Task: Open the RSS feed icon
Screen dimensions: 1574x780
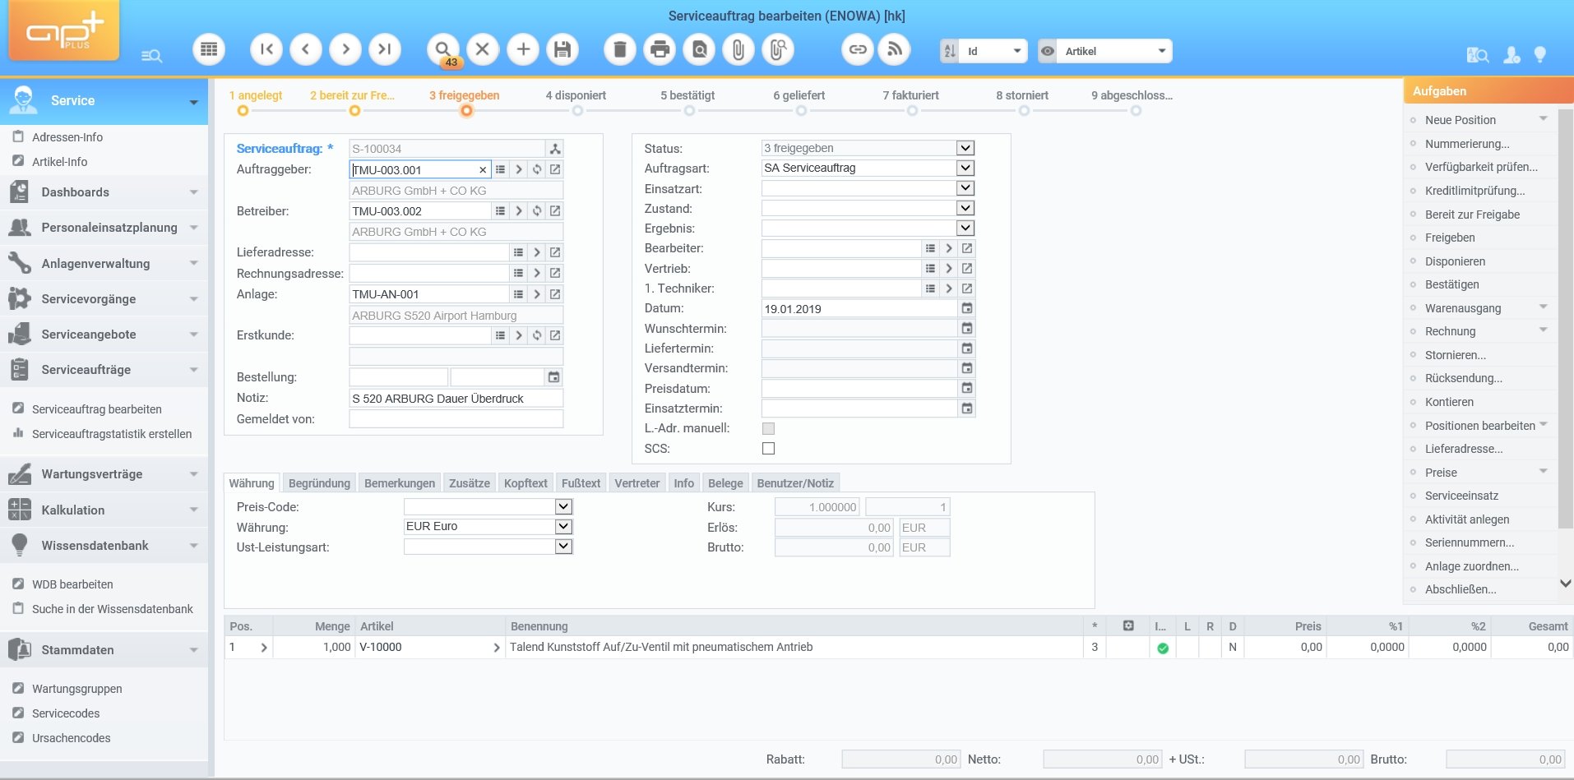Action: point(895,49)
